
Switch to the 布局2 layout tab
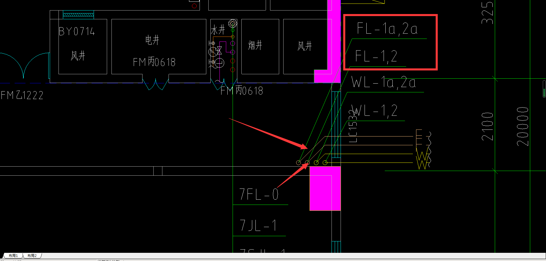coord(32,256)
